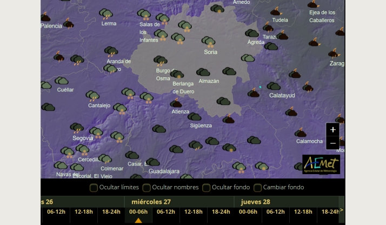
Task: Click the cloud icon above Almazán
Action: point(203,72)
